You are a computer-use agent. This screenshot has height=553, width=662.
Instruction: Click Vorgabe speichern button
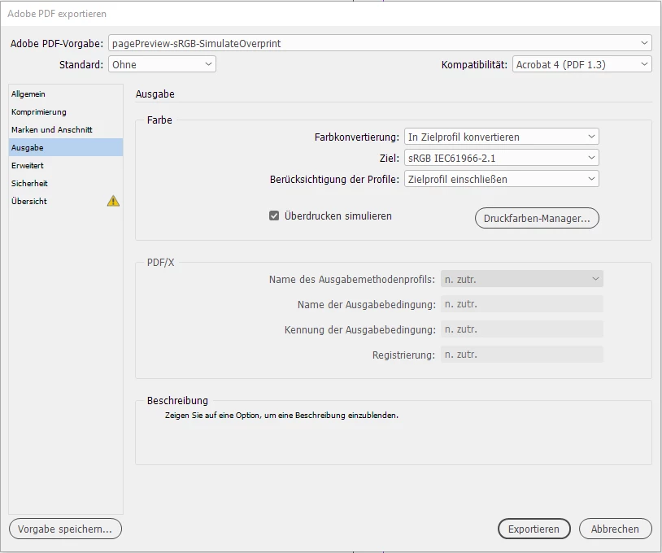pos(65,529)
